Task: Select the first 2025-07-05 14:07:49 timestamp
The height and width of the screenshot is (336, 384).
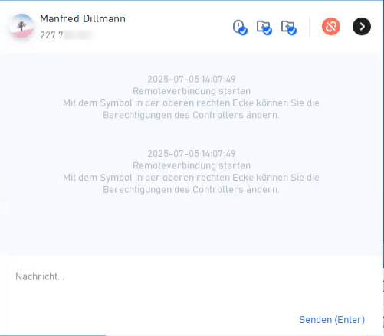Action: (192, 79)
